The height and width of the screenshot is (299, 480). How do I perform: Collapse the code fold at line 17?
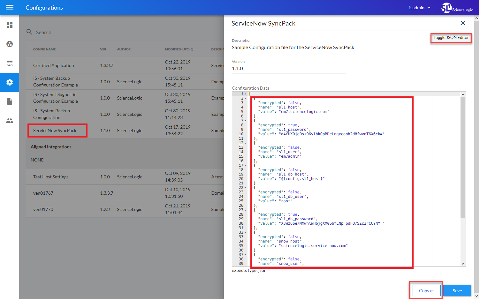[245, 166]
